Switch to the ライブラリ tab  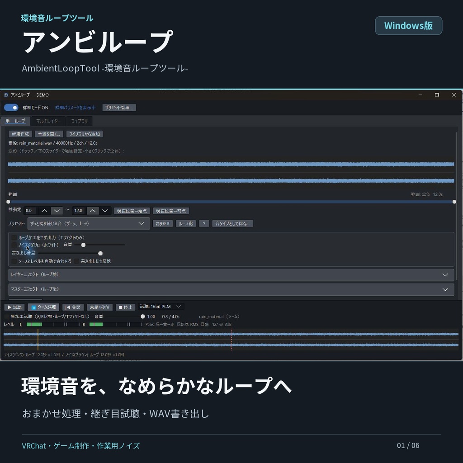tap(79, 121)
